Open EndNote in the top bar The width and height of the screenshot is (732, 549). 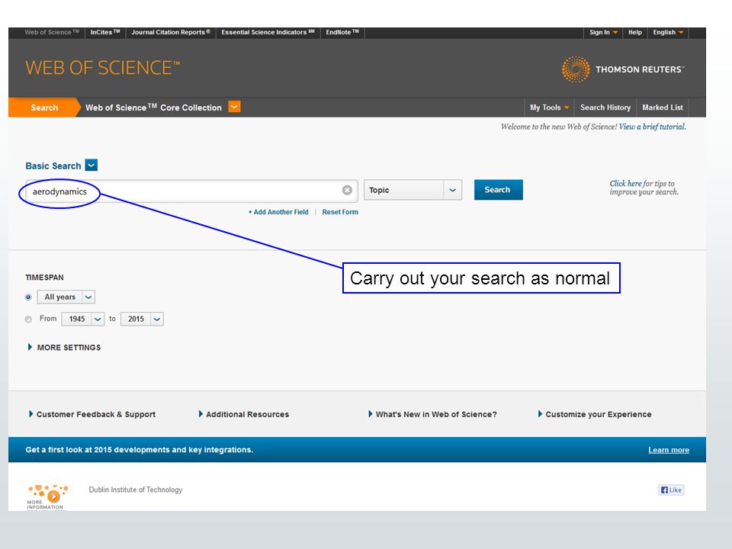[342, 32]
